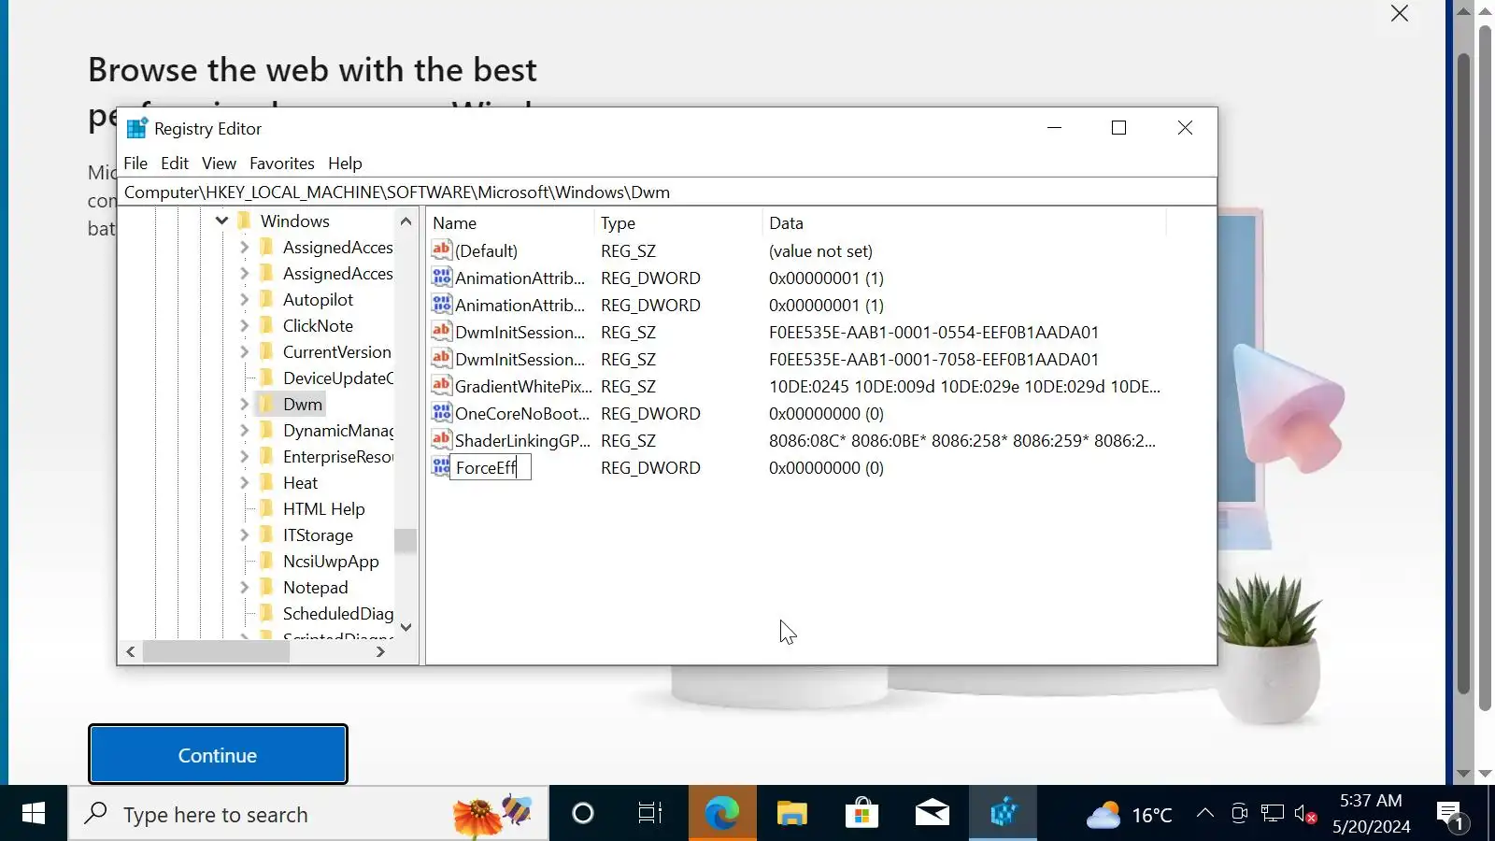Sort values by the Name column header

509,222
